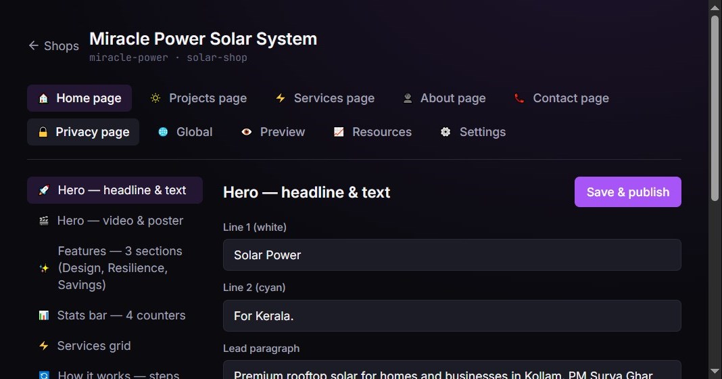Click the Save & publish button

coord(627,192)
